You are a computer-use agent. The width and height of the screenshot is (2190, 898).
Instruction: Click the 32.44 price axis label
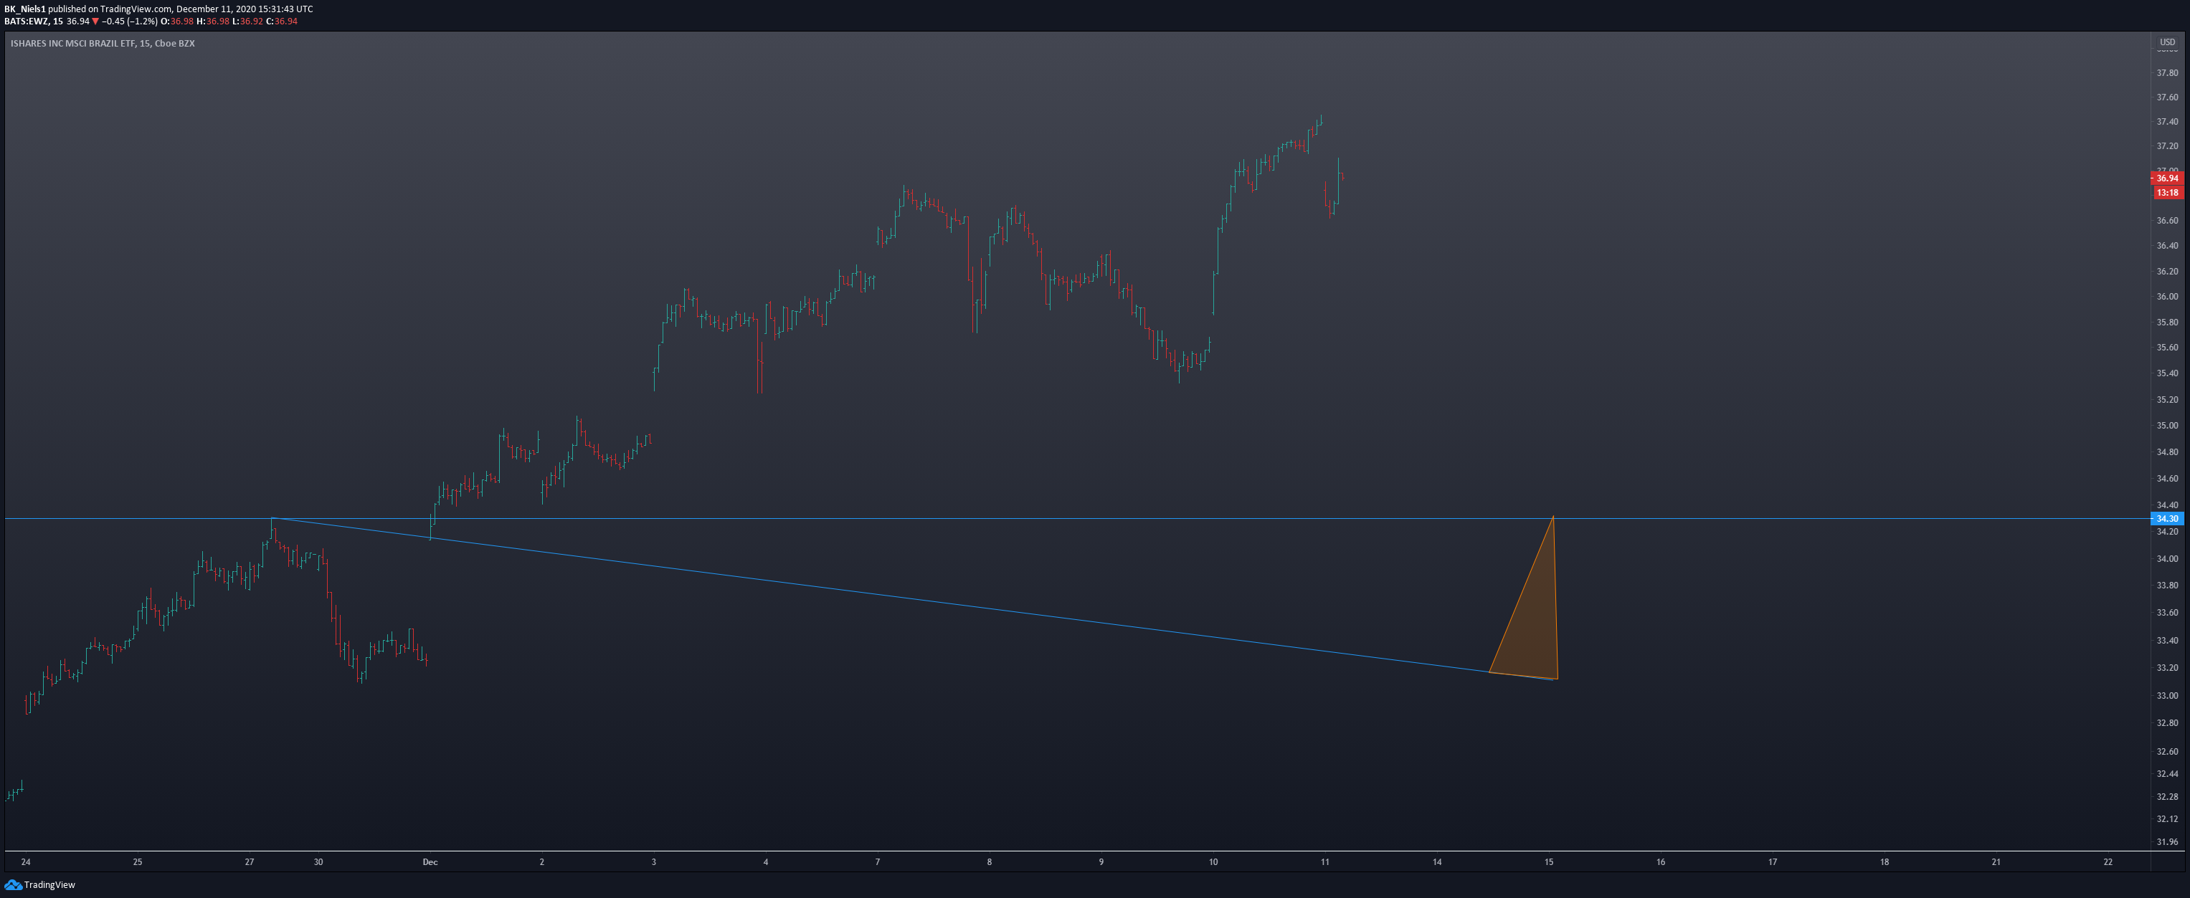[x=2167, y=774]
